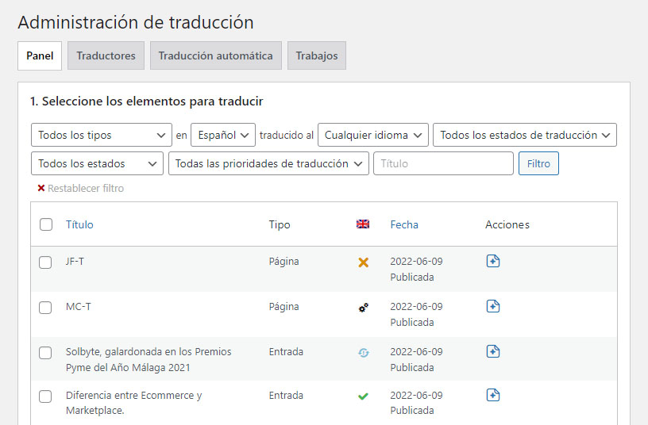
Task: Expand the Cualquier idioma dropdown
Action: point(373,135)
